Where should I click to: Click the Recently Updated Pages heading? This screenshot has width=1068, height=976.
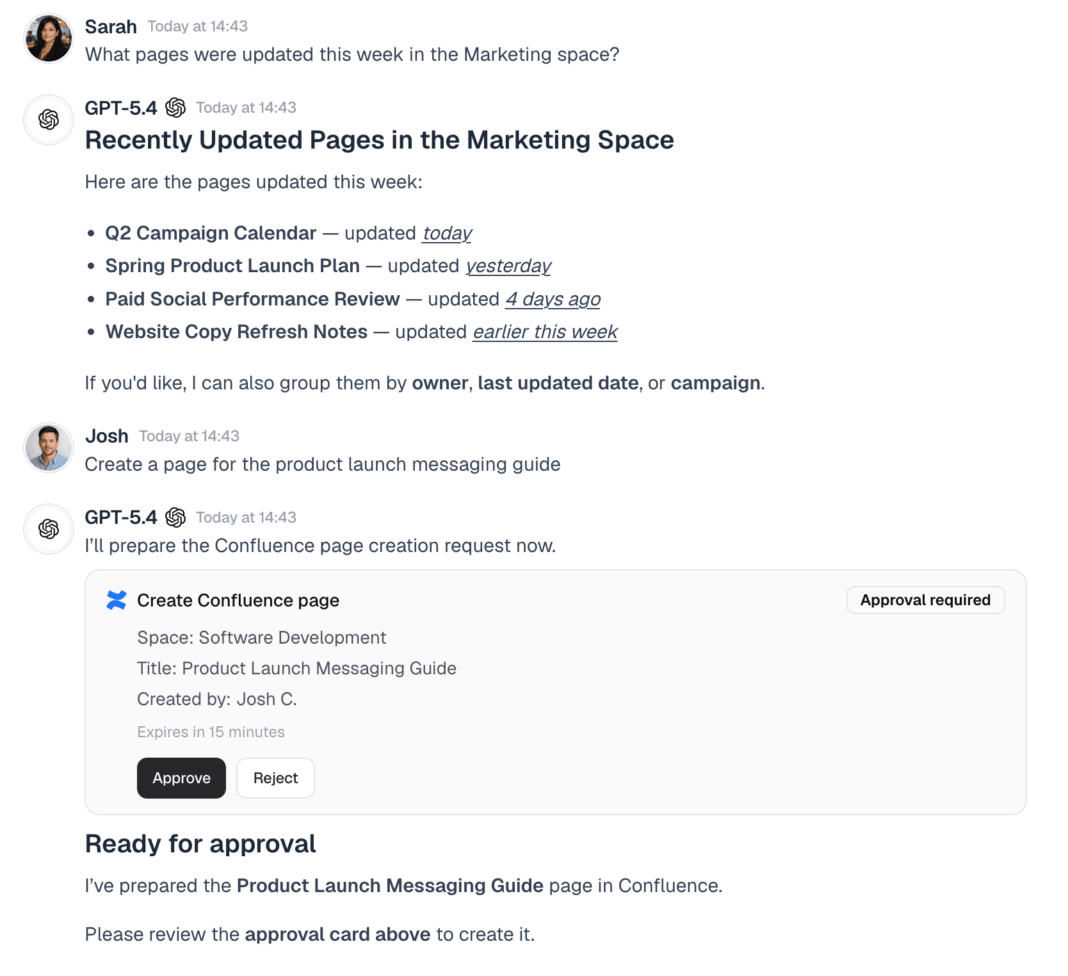(379, 140)
